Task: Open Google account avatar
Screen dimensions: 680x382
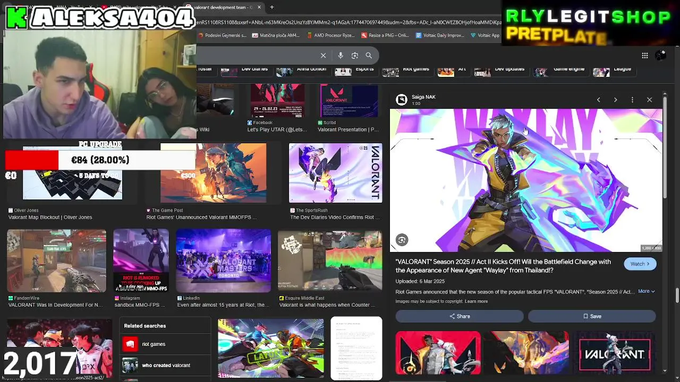Action: (660, 55)
